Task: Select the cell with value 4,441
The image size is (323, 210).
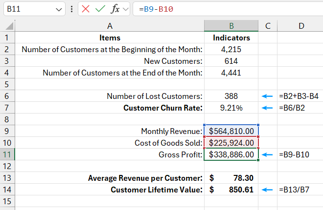Action: [231, 73]
